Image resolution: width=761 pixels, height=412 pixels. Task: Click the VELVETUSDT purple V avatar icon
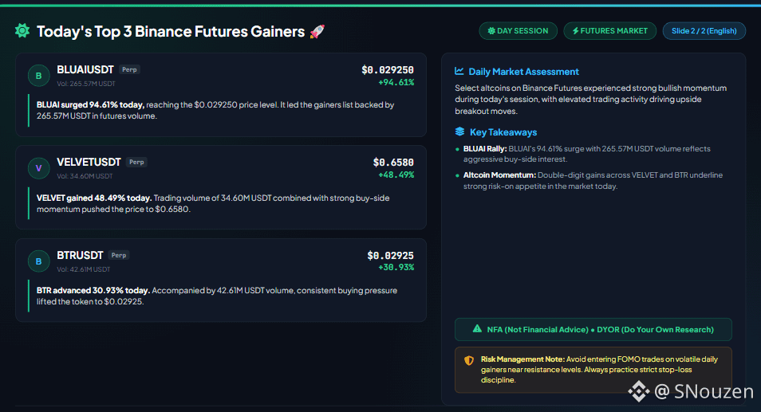39,168
